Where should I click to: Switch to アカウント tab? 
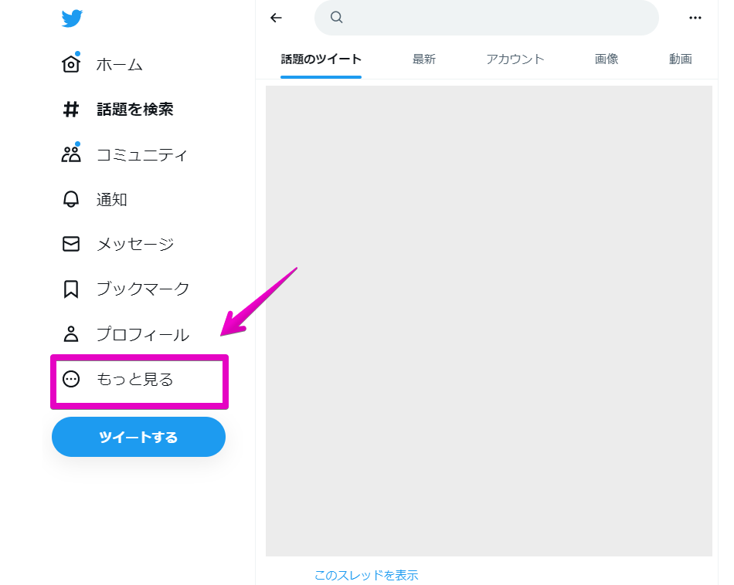point(515,59)
